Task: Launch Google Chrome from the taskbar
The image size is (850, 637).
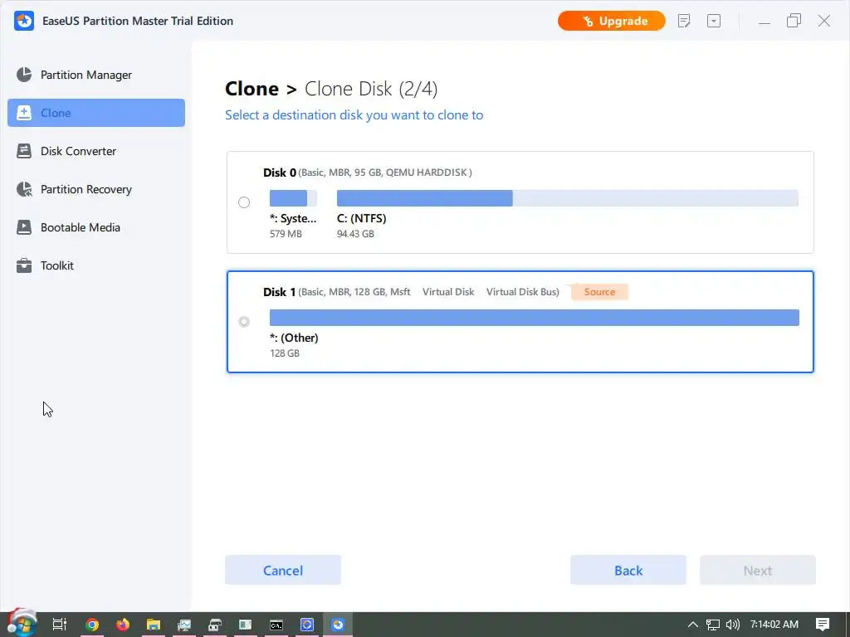Action: pyautogui.click(x=92, y=625)
